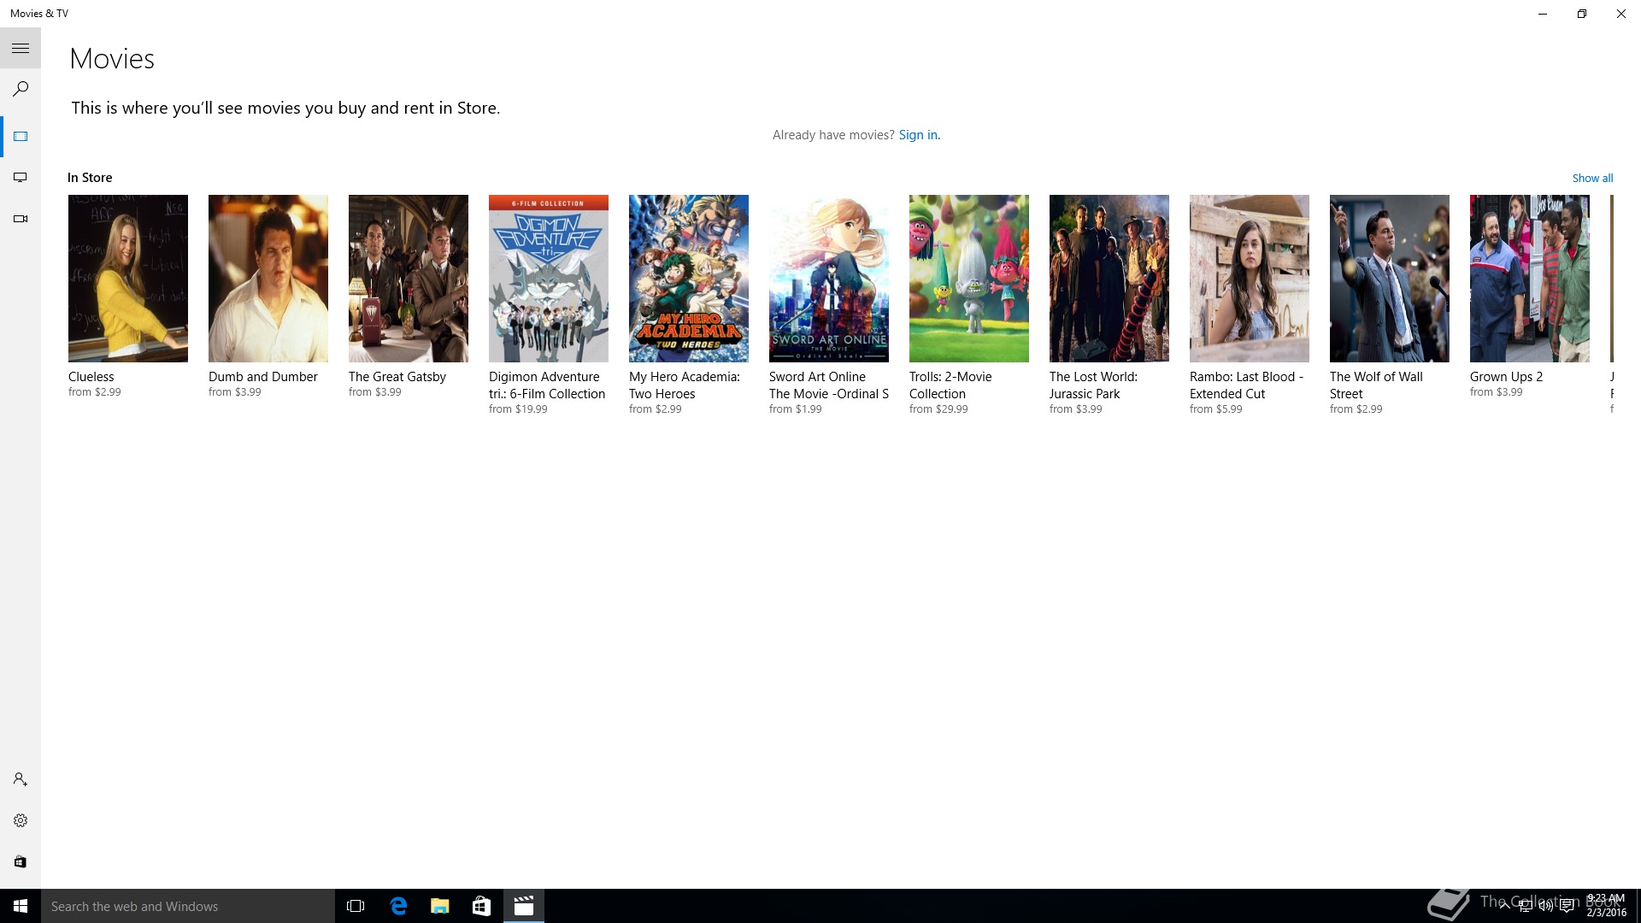Open The Lost World: Jurassic Park poster
Viewport: 1641px width, 923px height.
1109,279
